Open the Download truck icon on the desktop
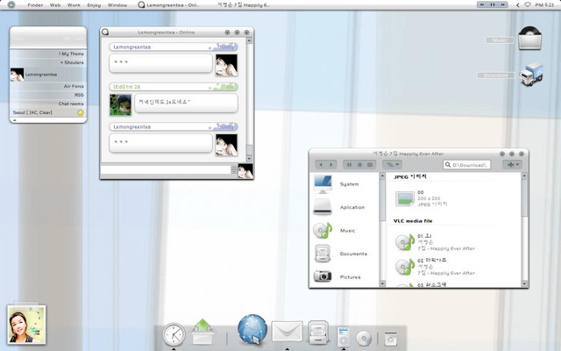Viewport: 561px width, 351px height. (x=532, y=74)
